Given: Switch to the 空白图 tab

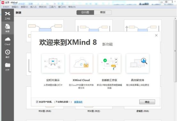Looking at the screenshot, I should coord(85,12).
